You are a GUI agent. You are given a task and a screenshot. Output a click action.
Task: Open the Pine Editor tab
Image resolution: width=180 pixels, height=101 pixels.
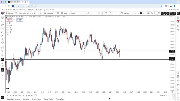pyautogui.click(x=26, y=99)
